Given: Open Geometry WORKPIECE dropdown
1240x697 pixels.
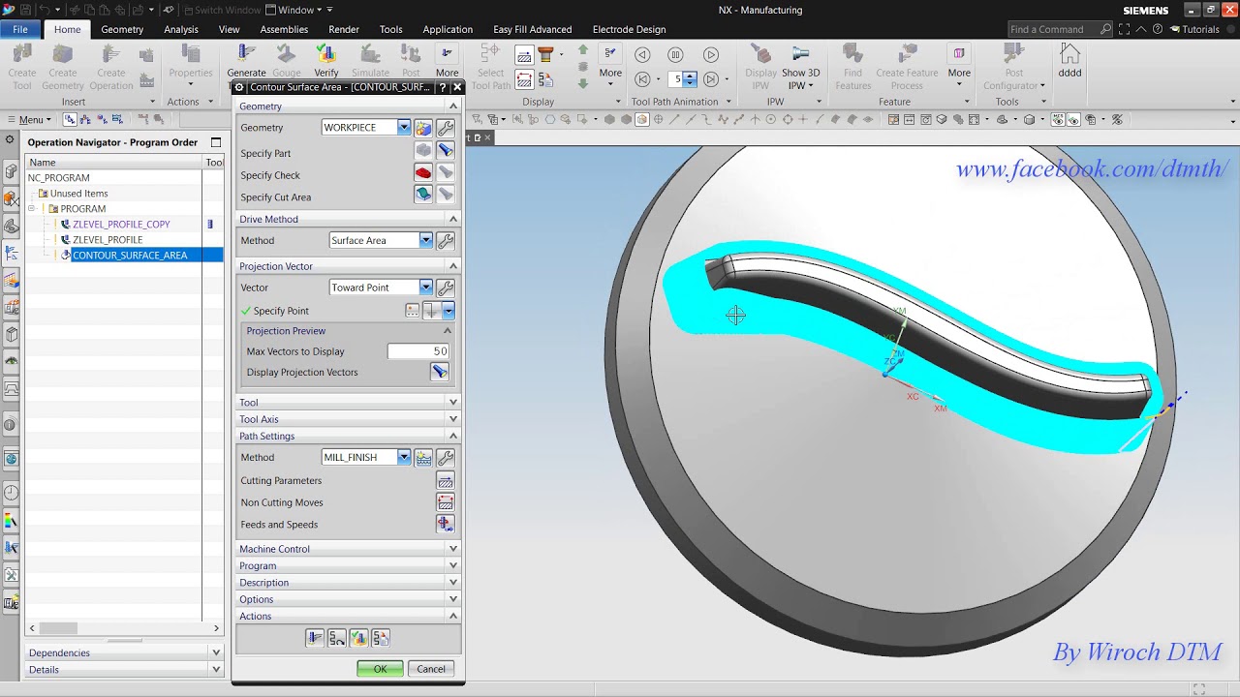Looking at the screenshot, I should pos(404,128).
